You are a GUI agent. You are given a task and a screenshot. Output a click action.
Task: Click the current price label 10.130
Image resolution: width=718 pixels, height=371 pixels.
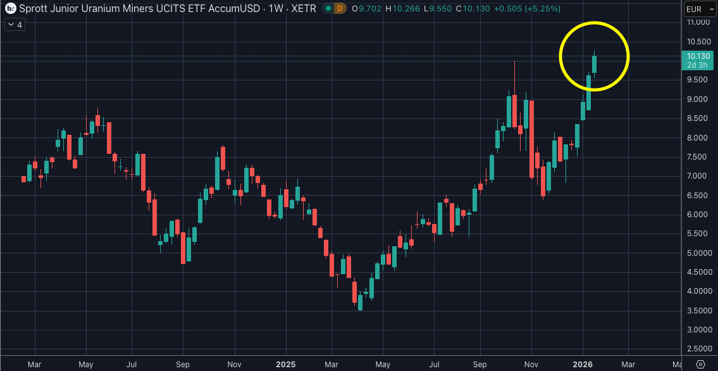pyautogui.click(x=697, y=56)
